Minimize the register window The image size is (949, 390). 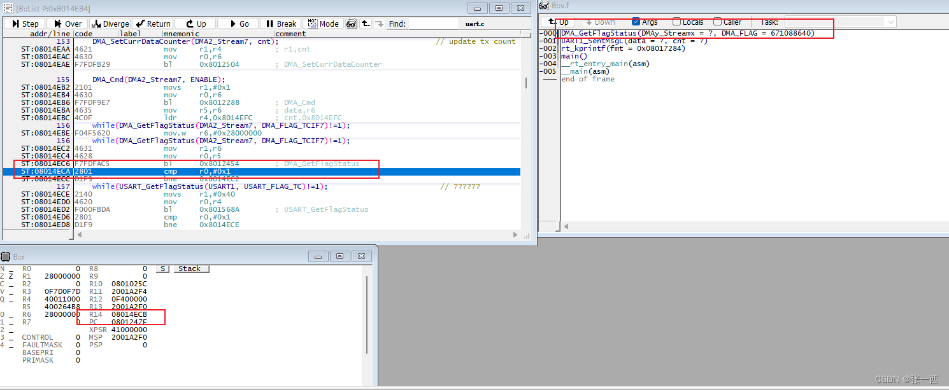pos(319,256)
